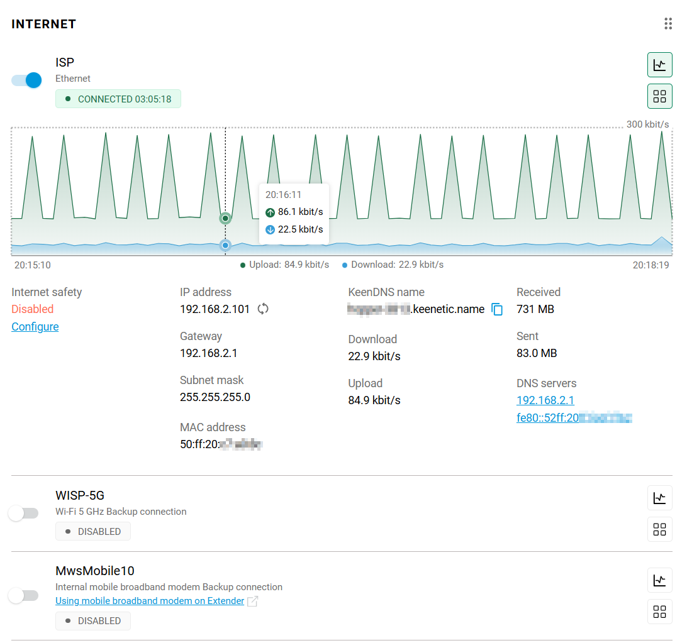Disable the ISP Ethernet connection toggle
The image size is (687, 643).
coord(27,80)
